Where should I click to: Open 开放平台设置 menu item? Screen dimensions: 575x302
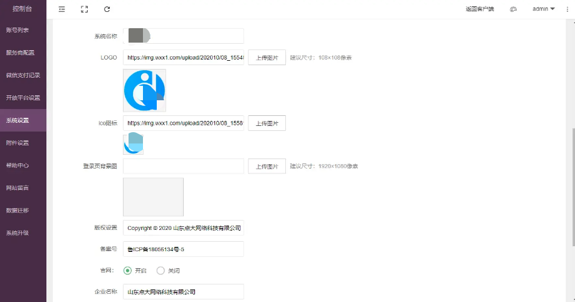point(23,98)
